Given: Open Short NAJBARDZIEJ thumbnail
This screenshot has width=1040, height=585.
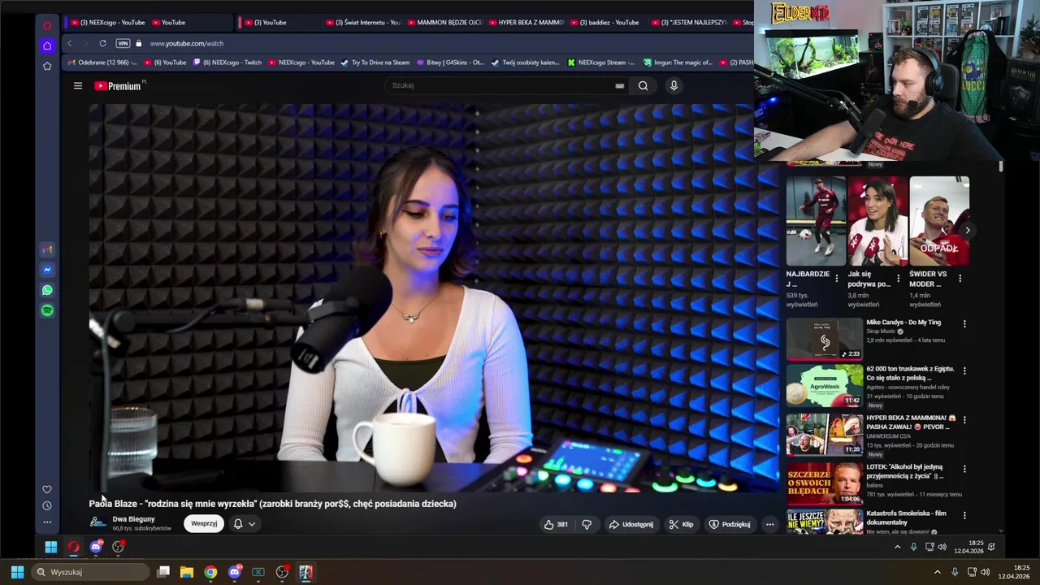Looking at the screenshot, I should click(816, 221).
